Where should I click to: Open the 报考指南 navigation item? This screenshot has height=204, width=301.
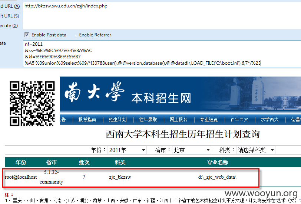pos(87,120)
